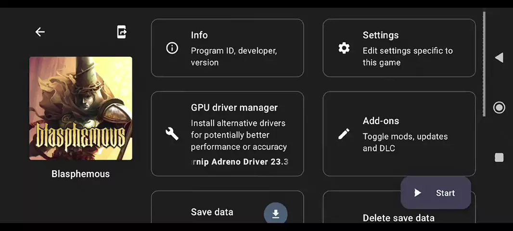Open per-game Settings title
Viewport: 513px width, 231px height.
(x=381, y=35)
